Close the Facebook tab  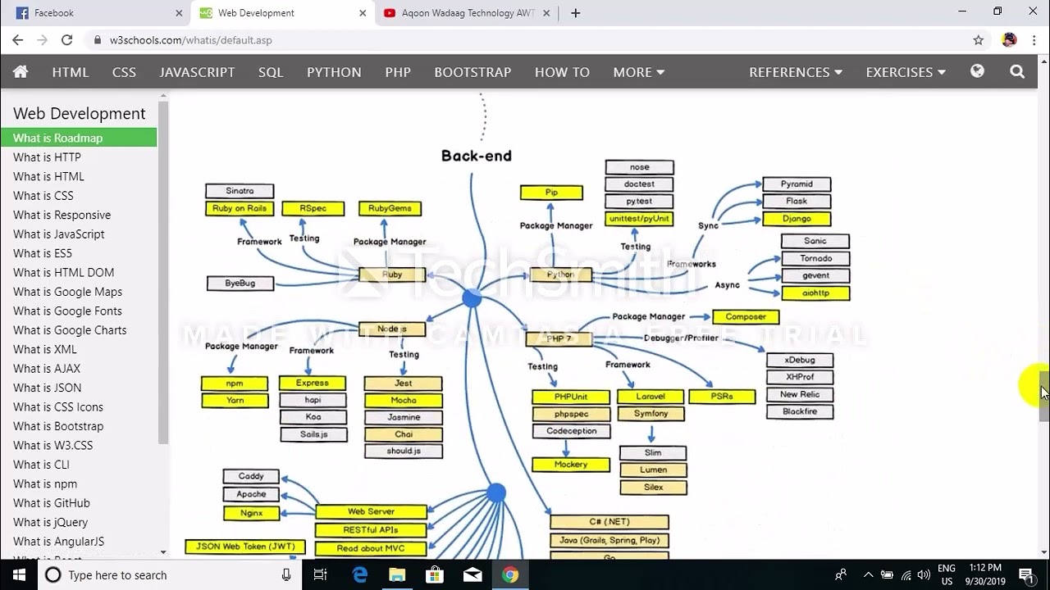coord(180,13)
